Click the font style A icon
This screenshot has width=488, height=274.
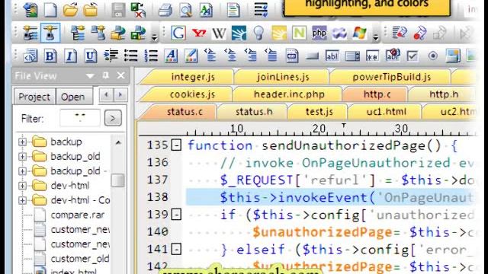171,56
